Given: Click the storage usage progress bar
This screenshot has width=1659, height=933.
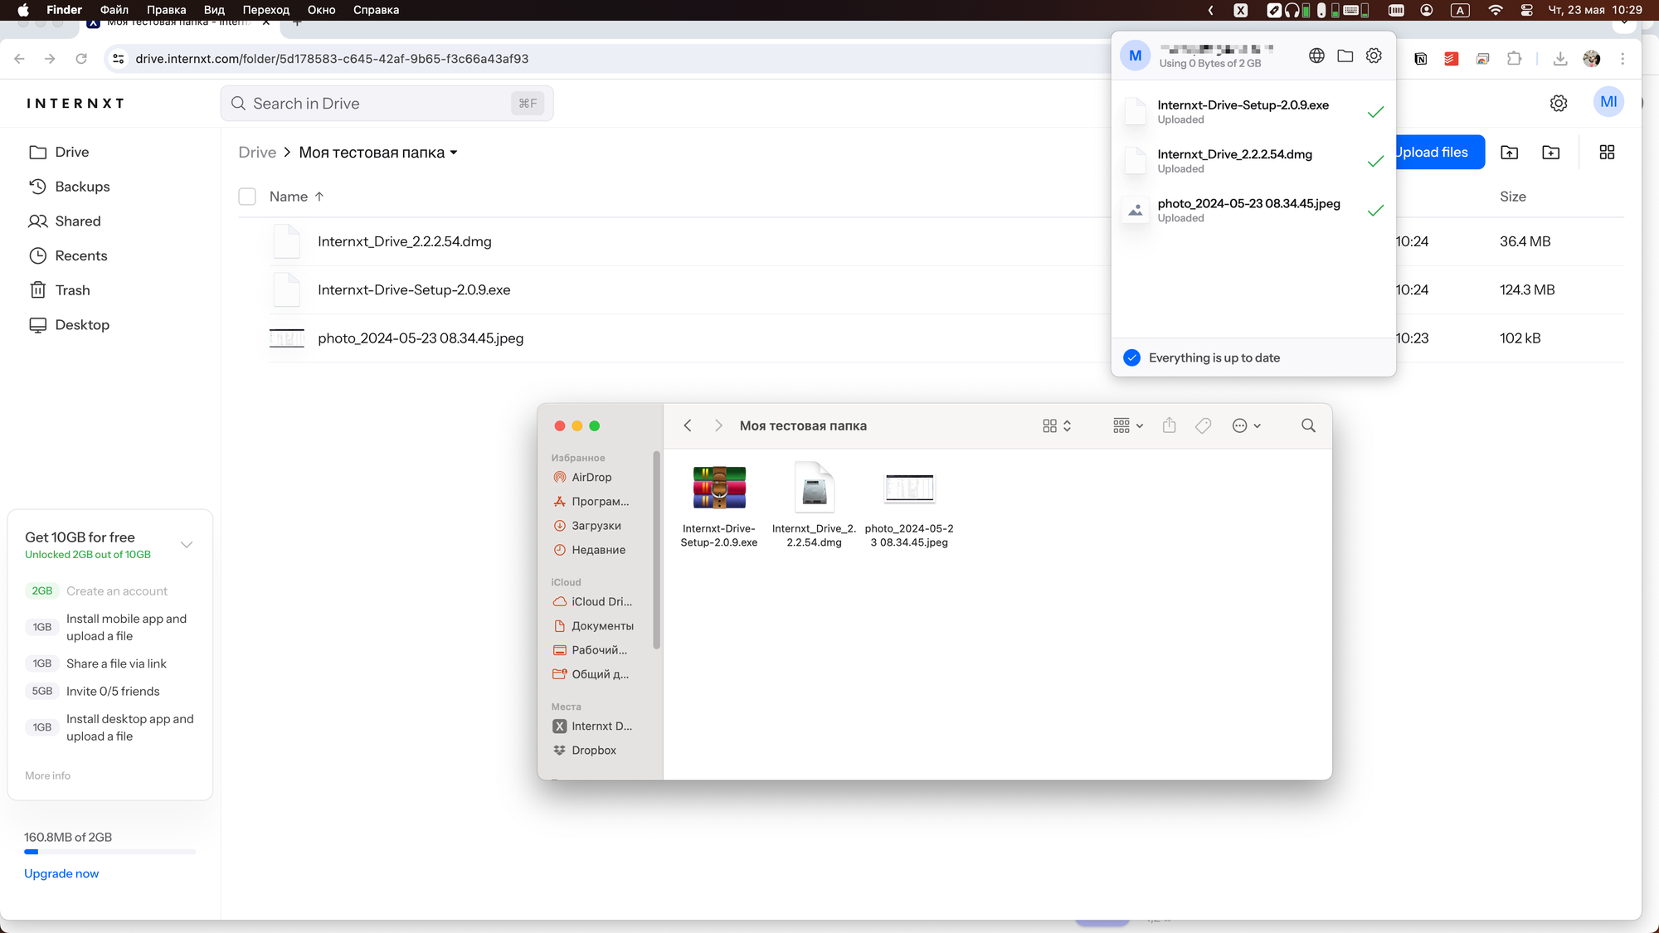Looking at the screenshot, I should (x=109, y=852).
